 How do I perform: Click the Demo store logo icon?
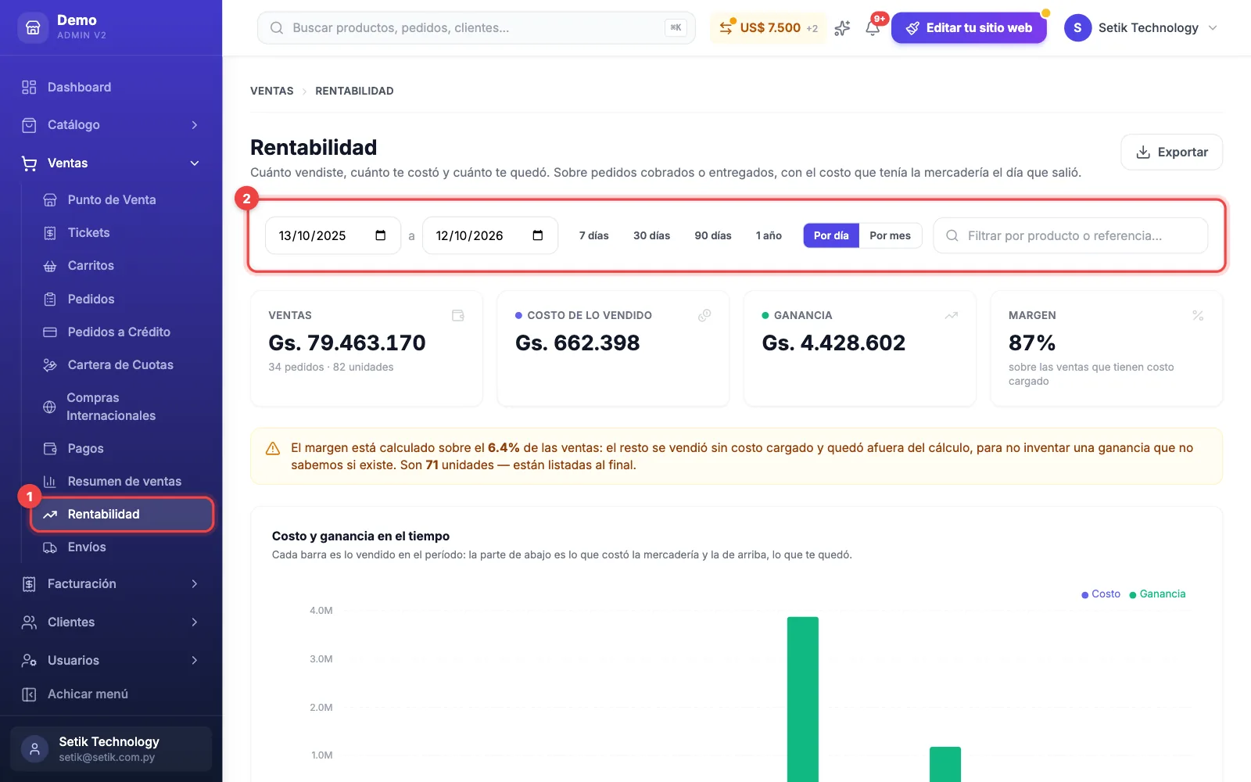[33, 27]
